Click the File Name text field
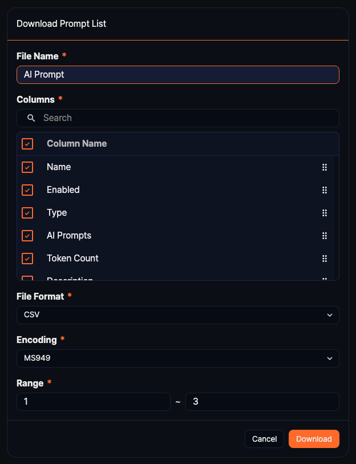Image resolution: width=356 pixels, height=464 pixels. pos(177,74)
